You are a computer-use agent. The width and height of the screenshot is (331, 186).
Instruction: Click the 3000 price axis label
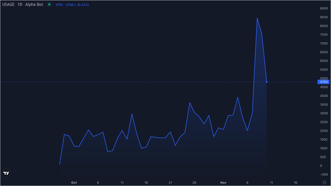[x=324, y=113]
